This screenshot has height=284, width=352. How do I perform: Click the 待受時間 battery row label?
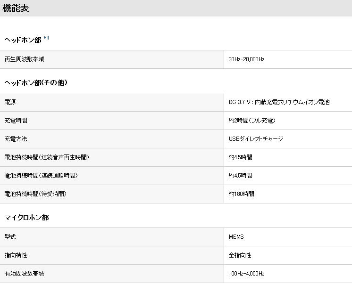[35, 194]
